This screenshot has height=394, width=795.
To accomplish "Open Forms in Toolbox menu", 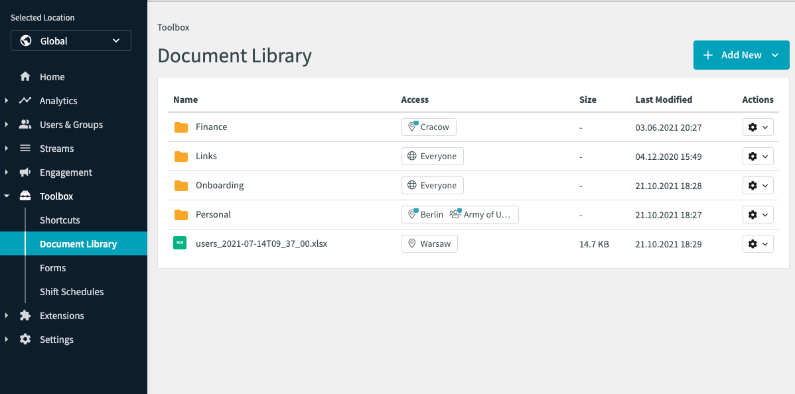I will 52,268.
